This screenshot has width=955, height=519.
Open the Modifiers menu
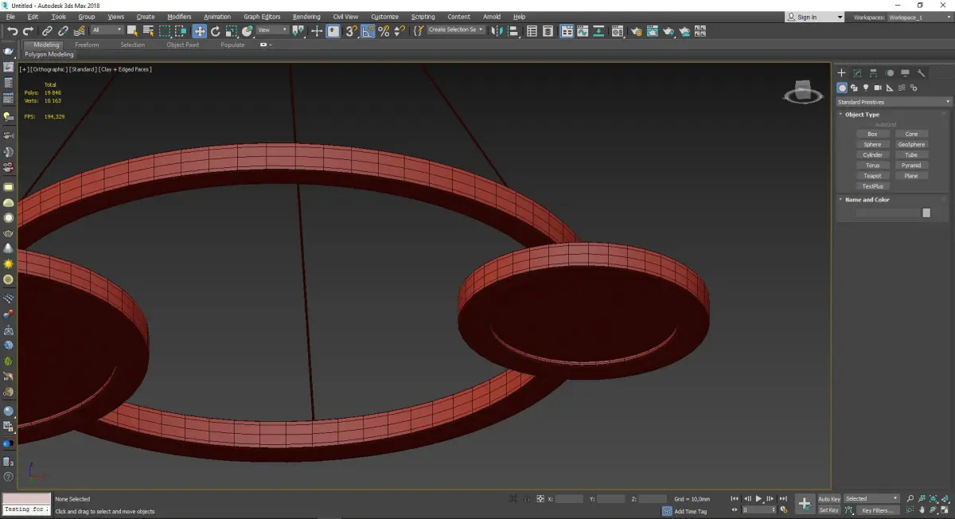tap(179, 17)
